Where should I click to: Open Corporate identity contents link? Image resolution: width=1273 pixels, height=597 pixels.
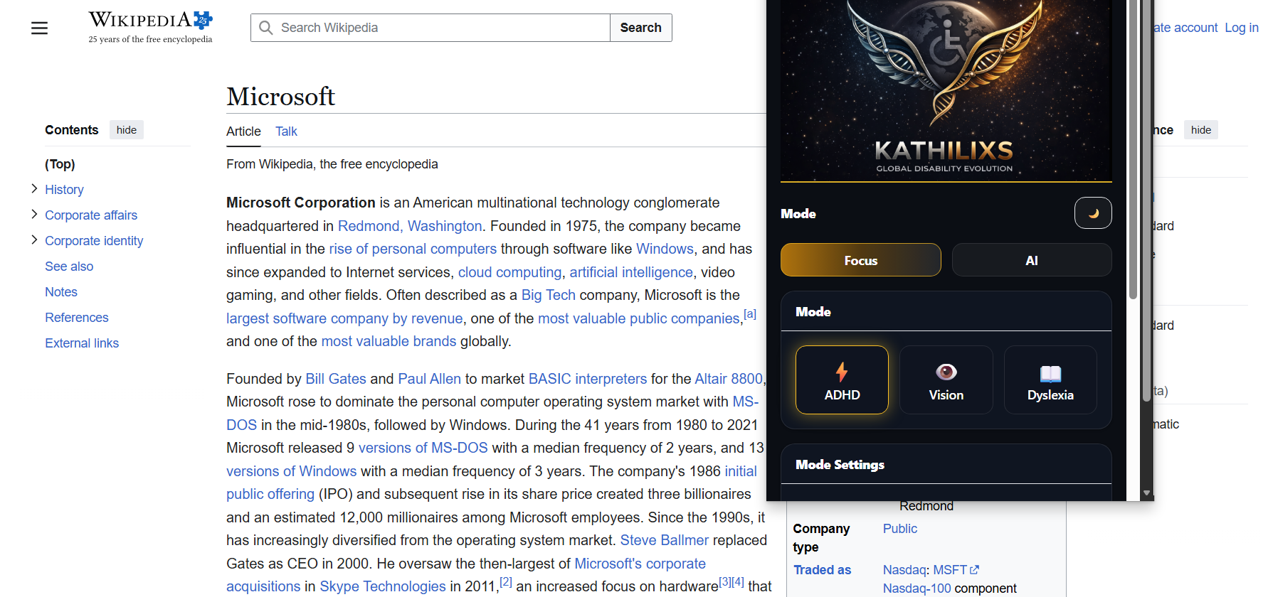[x=94, y=241]
